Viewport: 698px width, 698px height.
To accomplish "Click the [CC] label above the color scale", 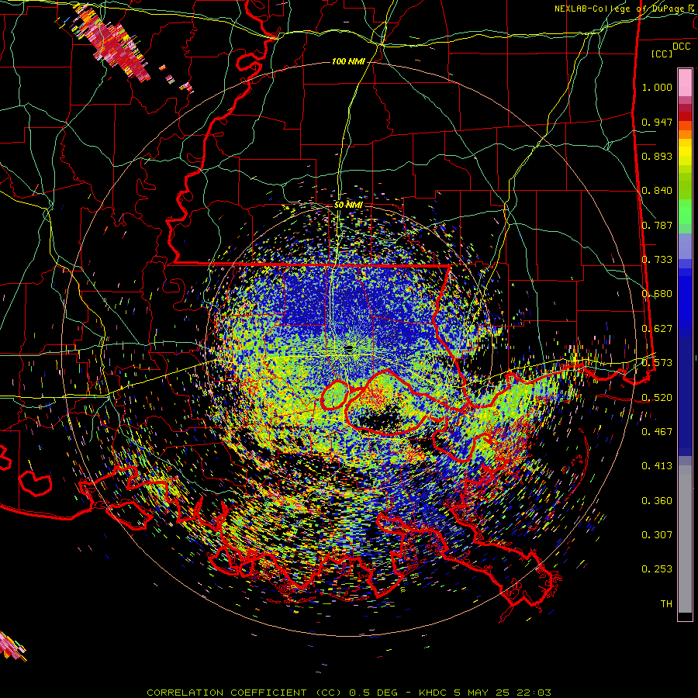I will (662, 54).
